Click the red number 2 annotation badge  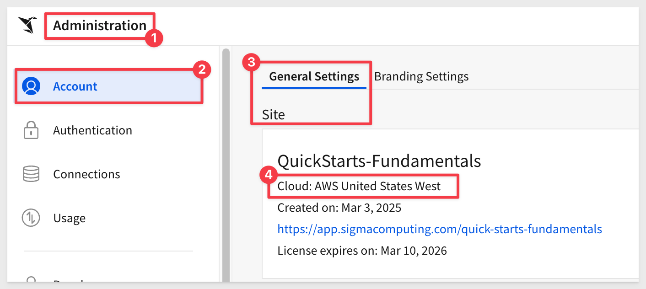point(202,70)
